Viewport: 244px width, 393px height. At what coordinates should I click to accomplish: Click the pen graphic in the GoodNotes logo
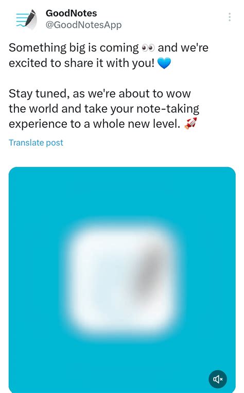[x=30, y=19]
